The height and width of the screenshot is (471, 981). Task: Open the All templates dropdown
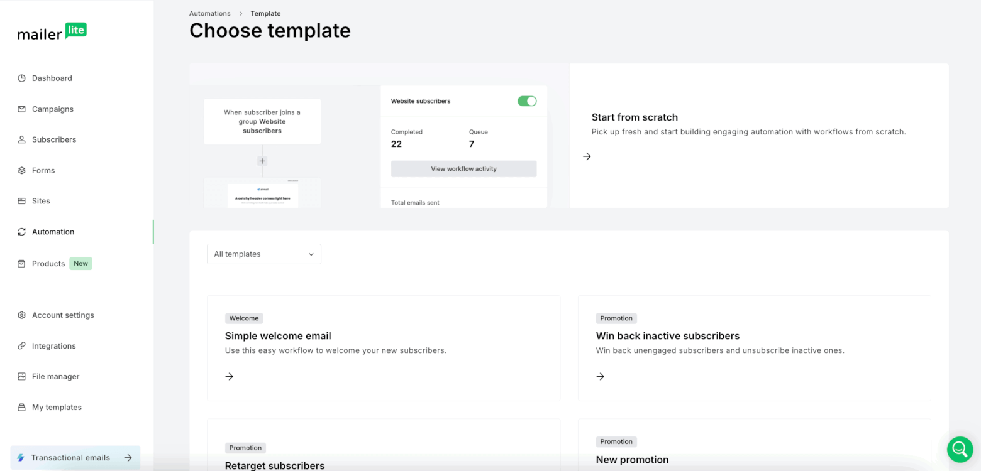point(264,254)
